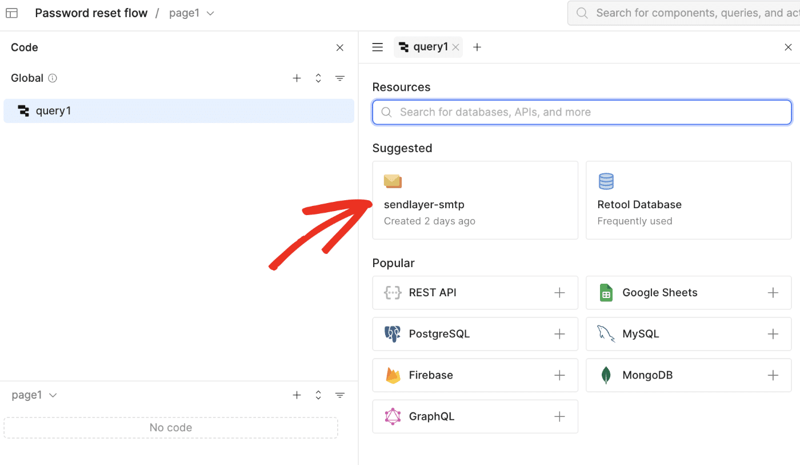Click the Firebase flame icon
This screenshot has height=465, width=800.
click(x=393, y=375)
